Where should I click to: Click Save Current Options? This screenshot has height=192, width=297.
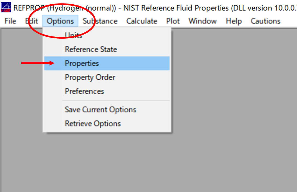100,110
